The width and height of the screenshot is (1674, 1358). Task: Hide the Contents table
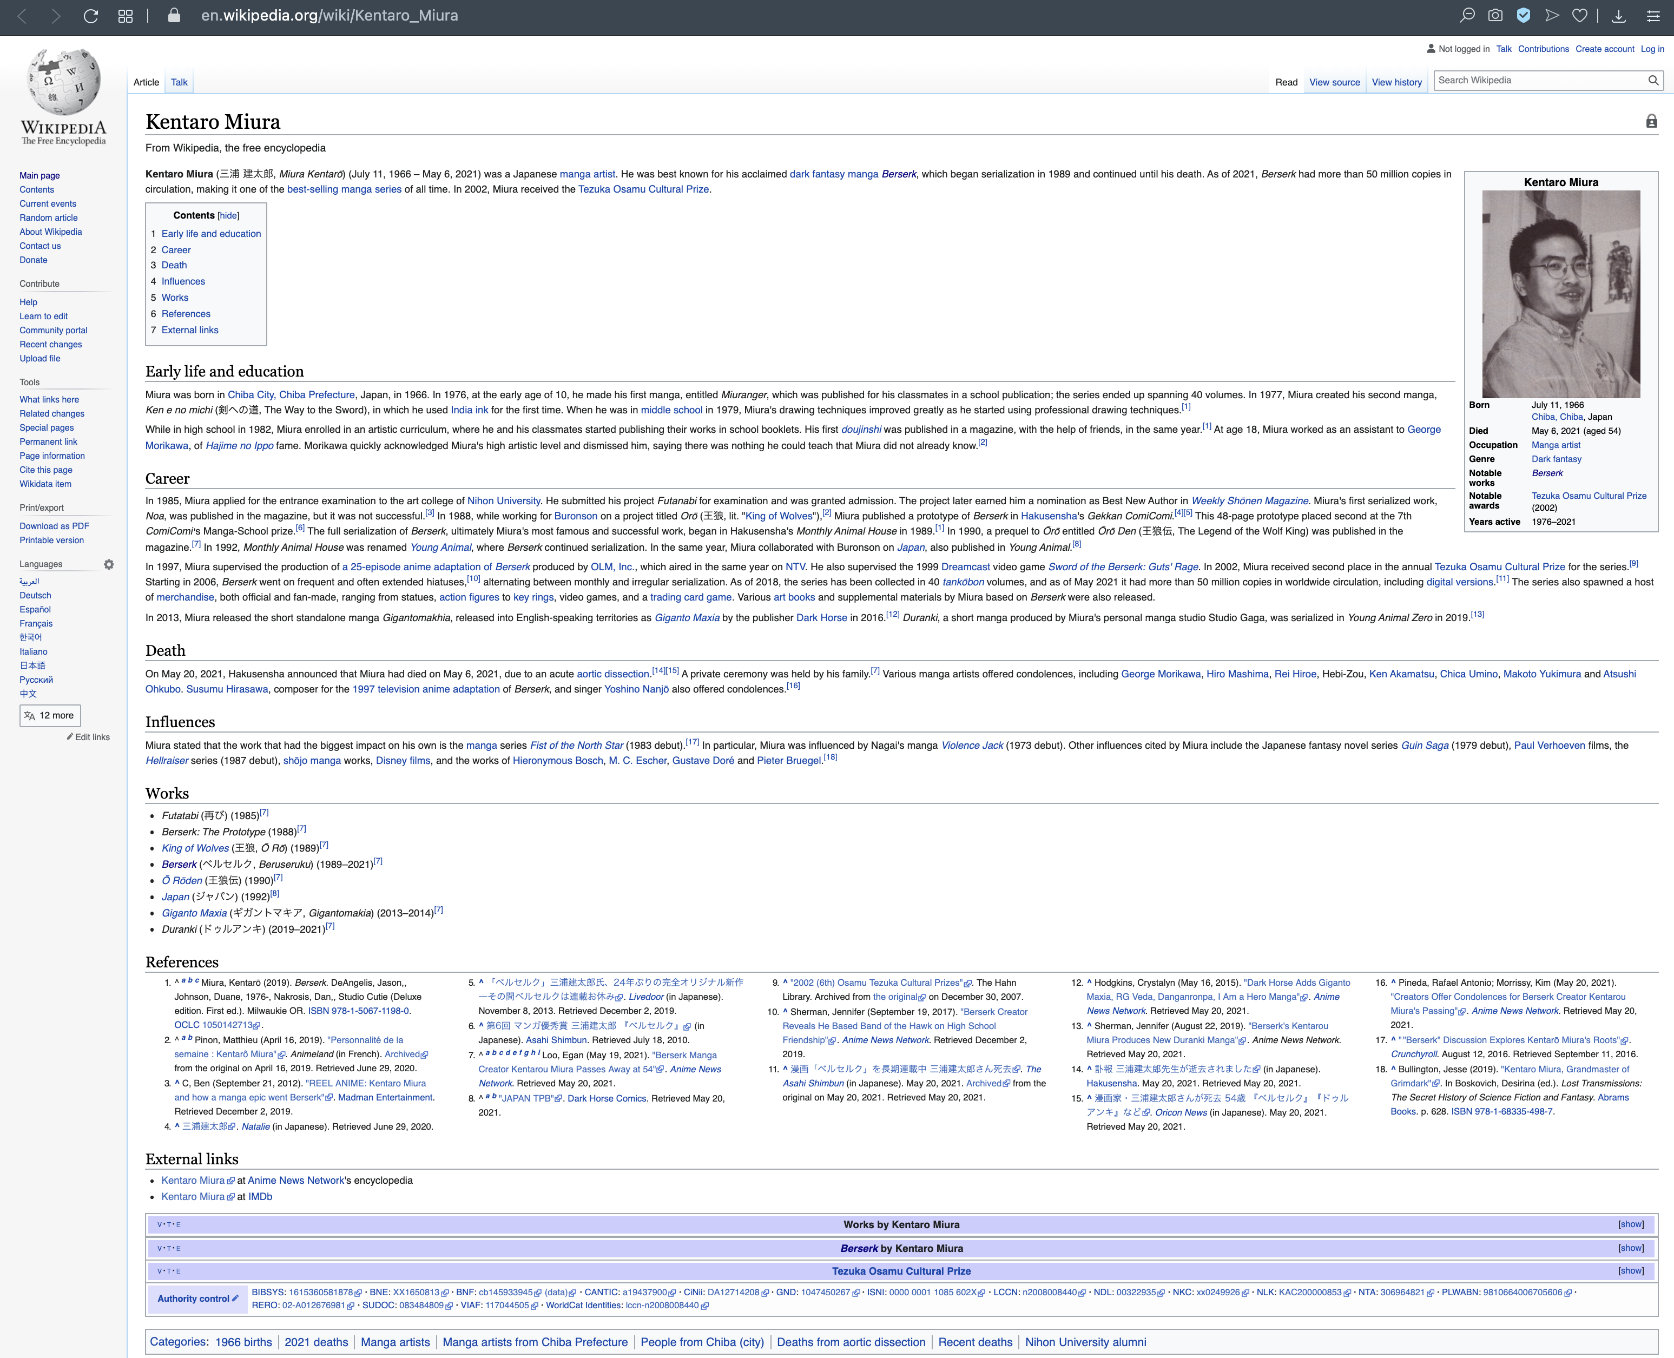228,216
